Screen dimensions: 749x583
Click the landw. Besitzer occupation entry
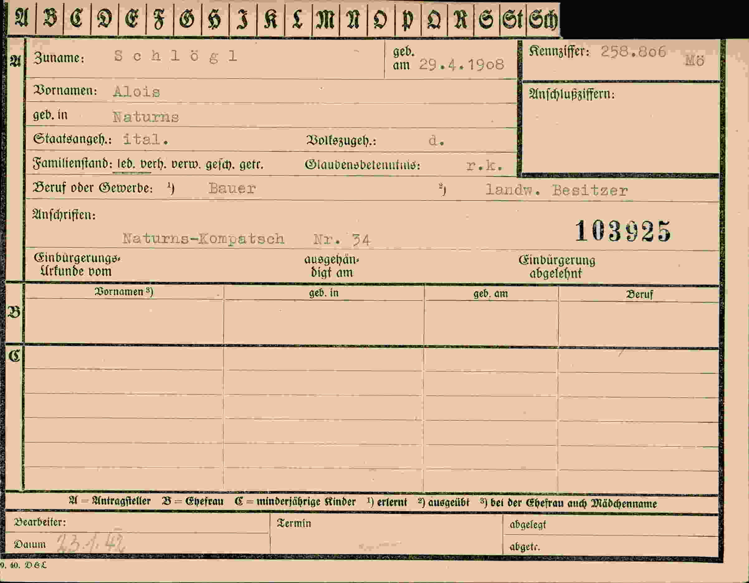[556, 190]
